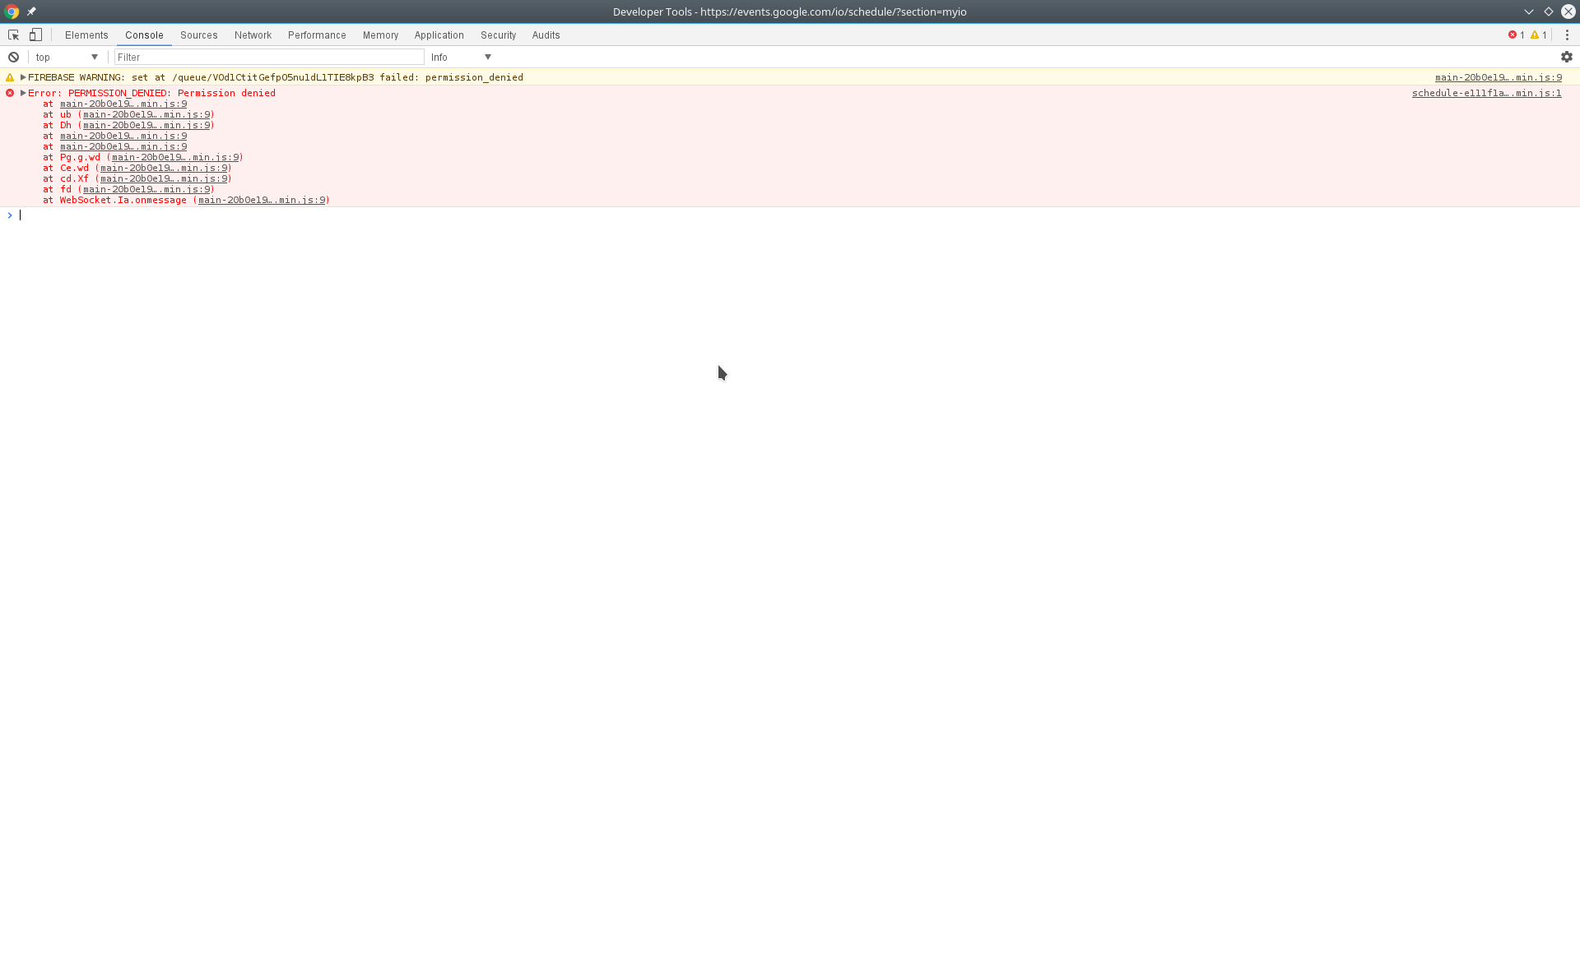Click the red error count badge
The image size is (1580, 962).
point(1516,35)
